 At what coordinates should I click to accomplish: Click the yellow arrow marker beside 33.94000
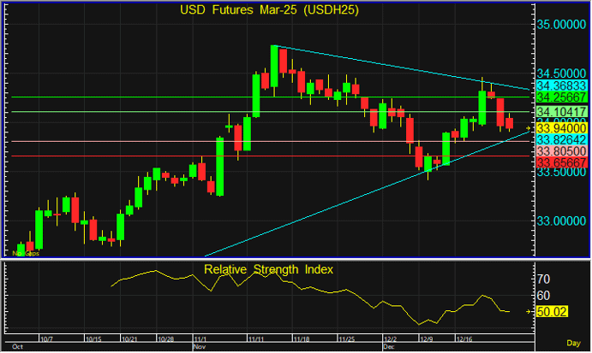click(x=529, y=127)
